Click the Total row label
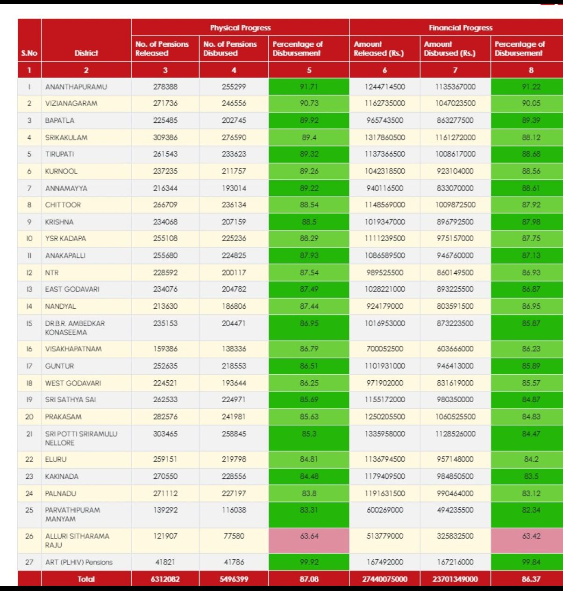This screenshot has width=563, height=591. tap(86, 579)
